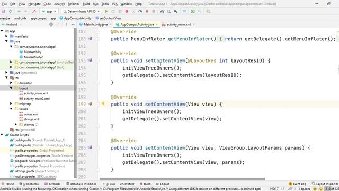Open the TODO tool window

coord(8,184)
